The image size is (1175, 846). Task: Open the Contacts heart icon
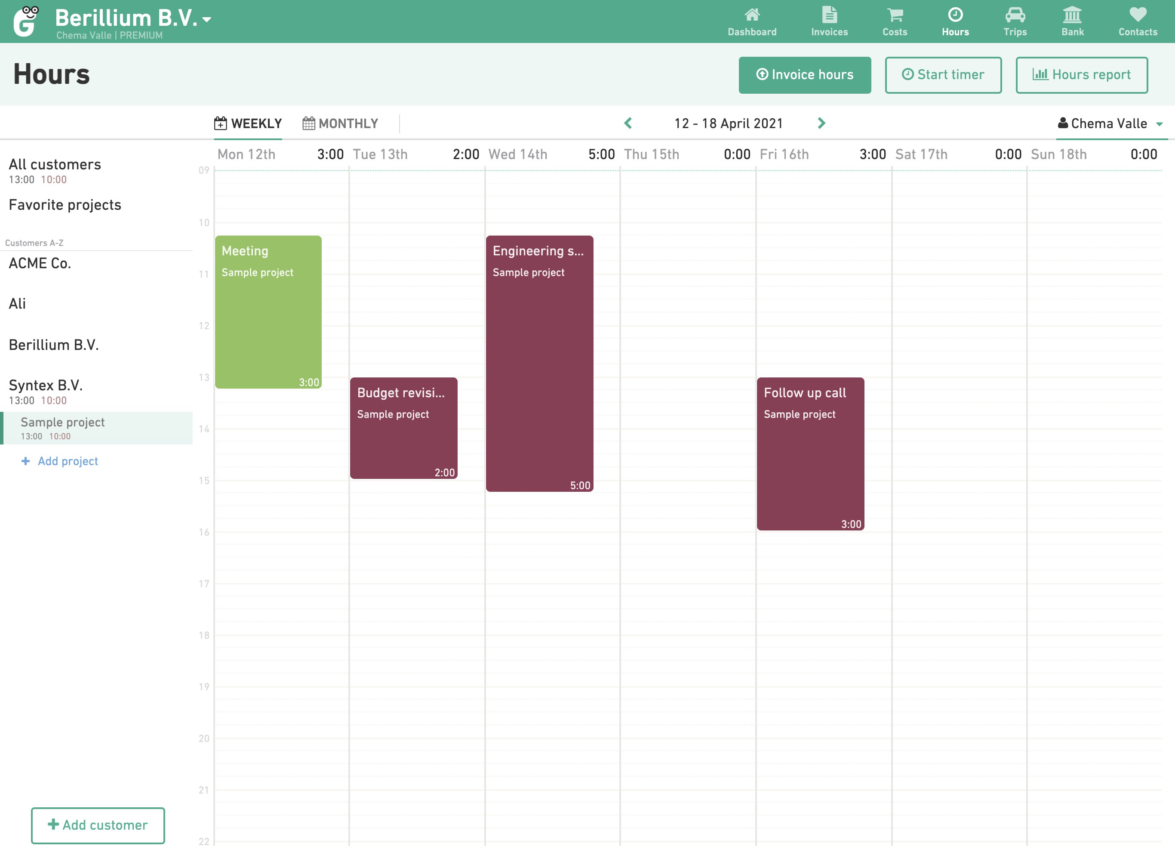[x=1137, y=15]
